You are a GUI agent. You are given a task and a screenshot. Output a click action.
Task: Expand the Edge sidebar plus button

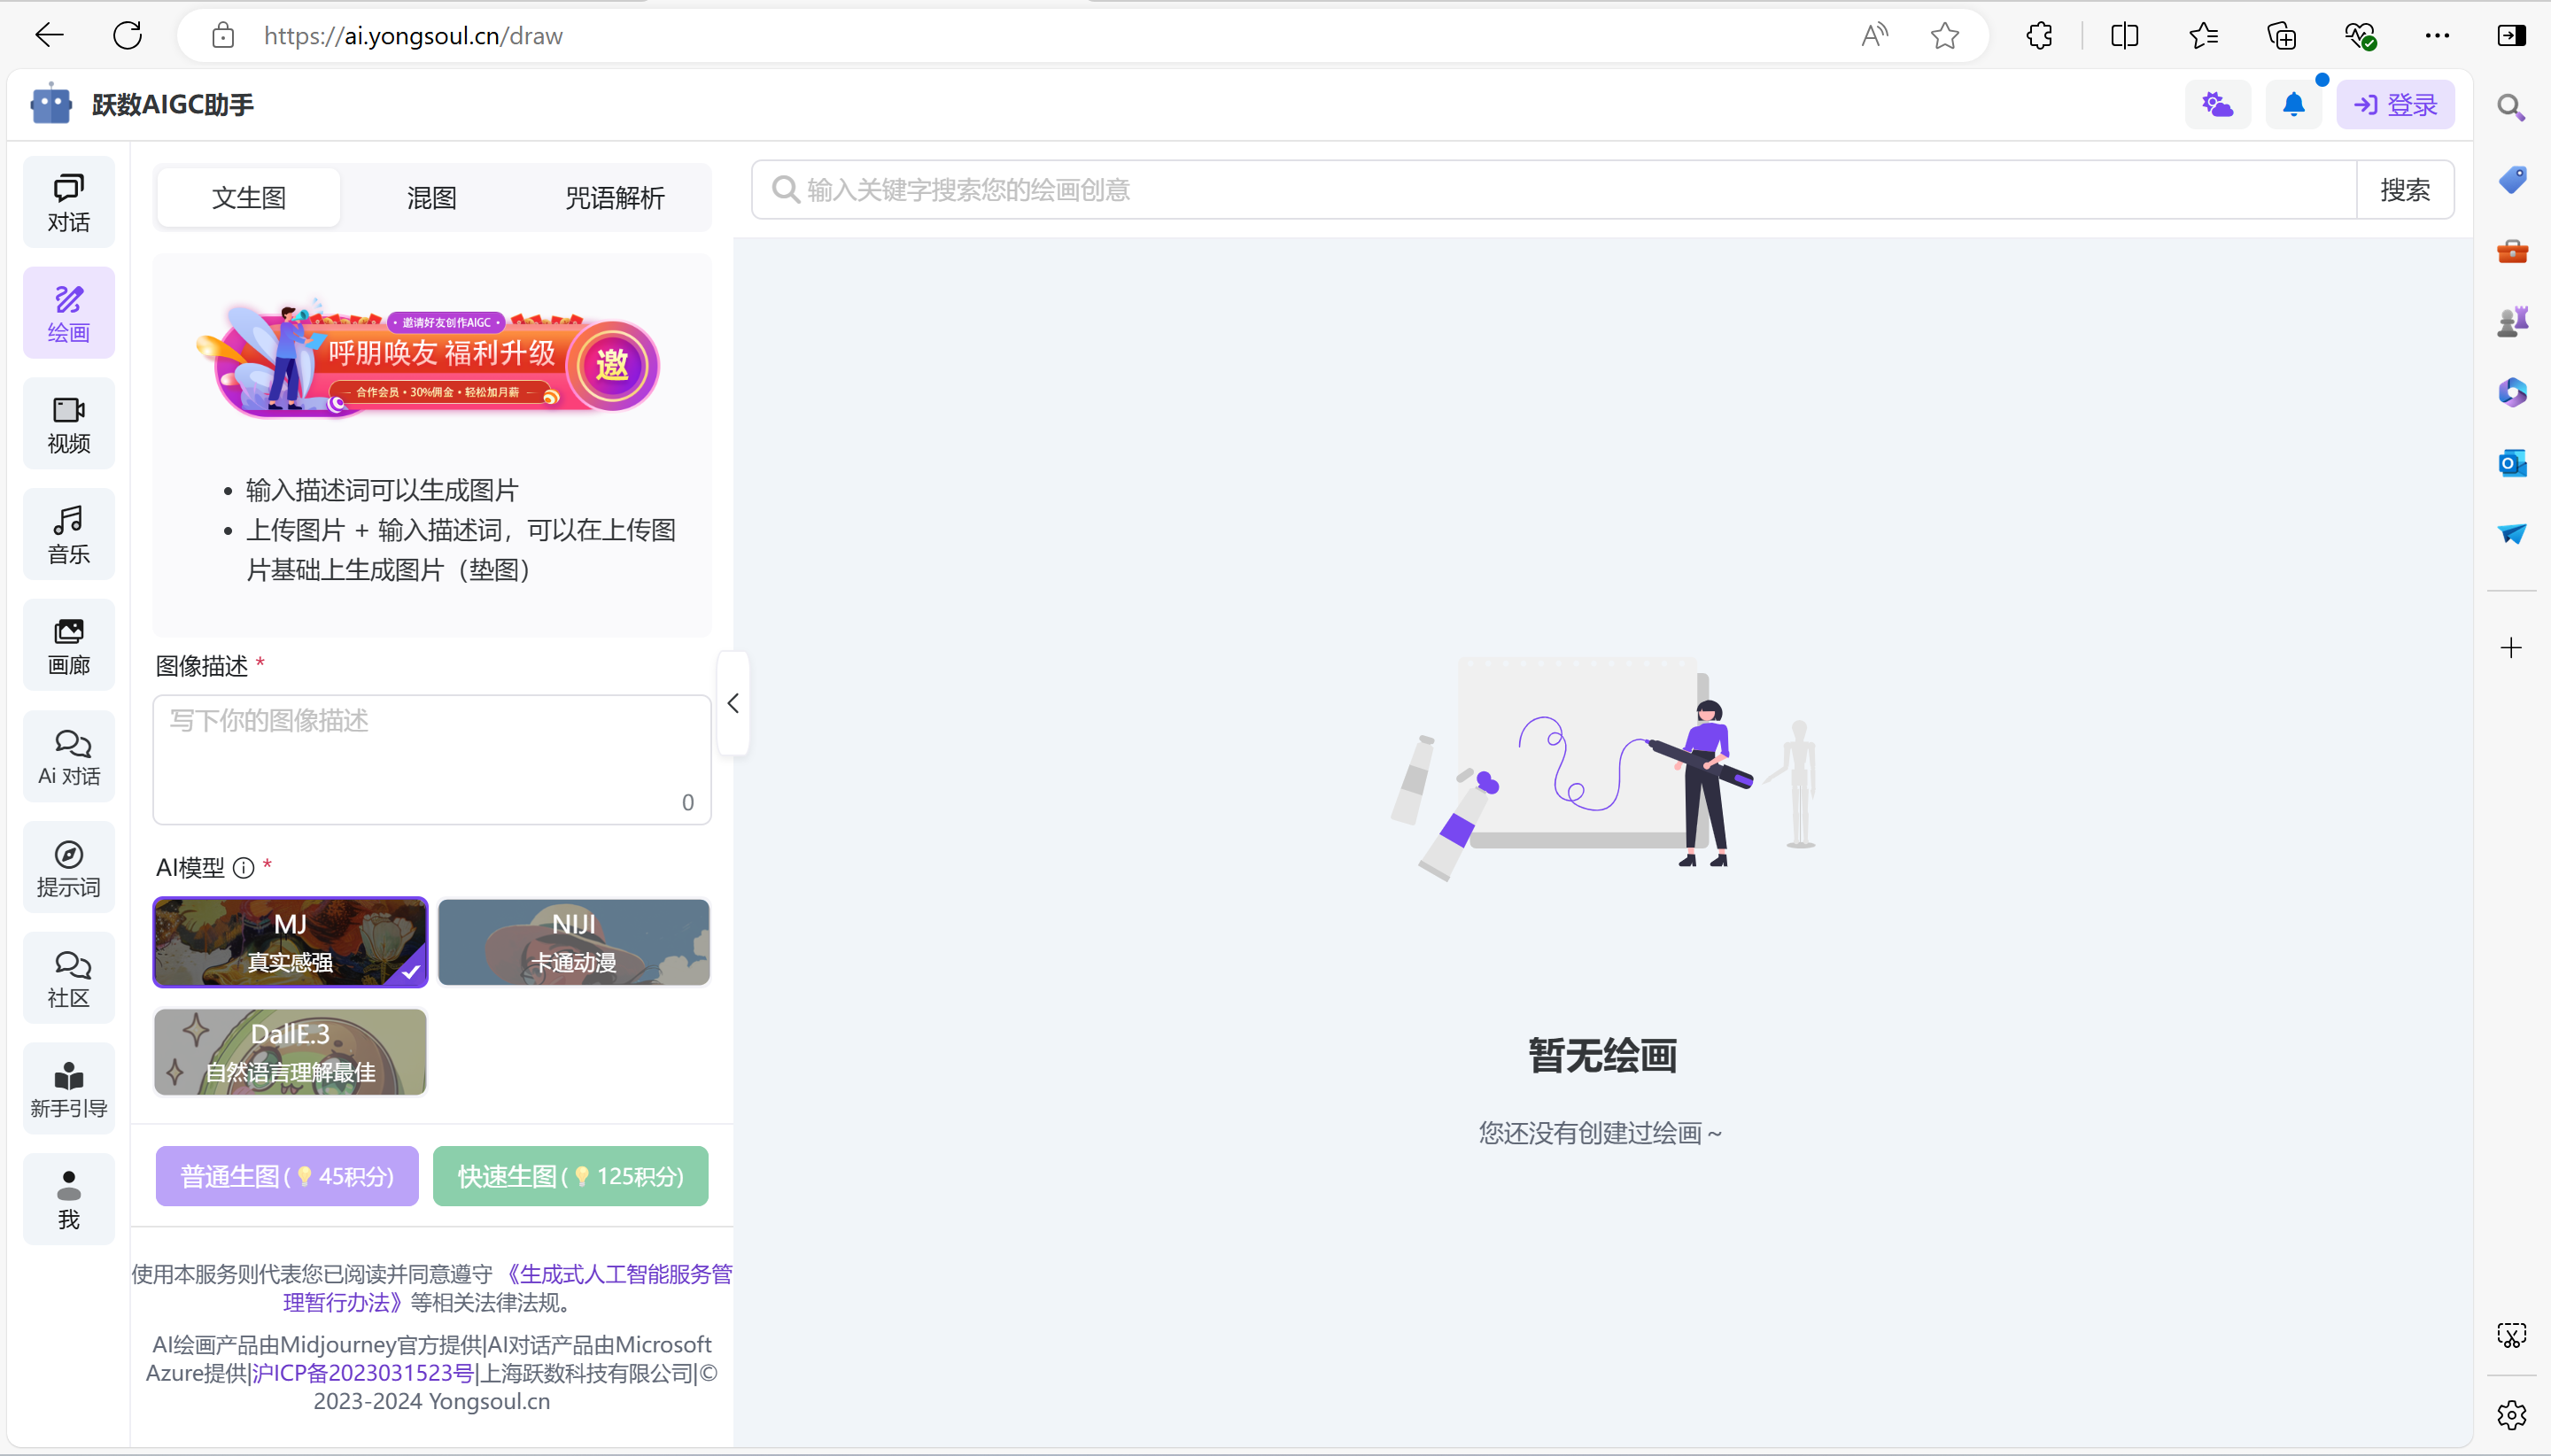pyautogui.click(x=2511, y=648)
